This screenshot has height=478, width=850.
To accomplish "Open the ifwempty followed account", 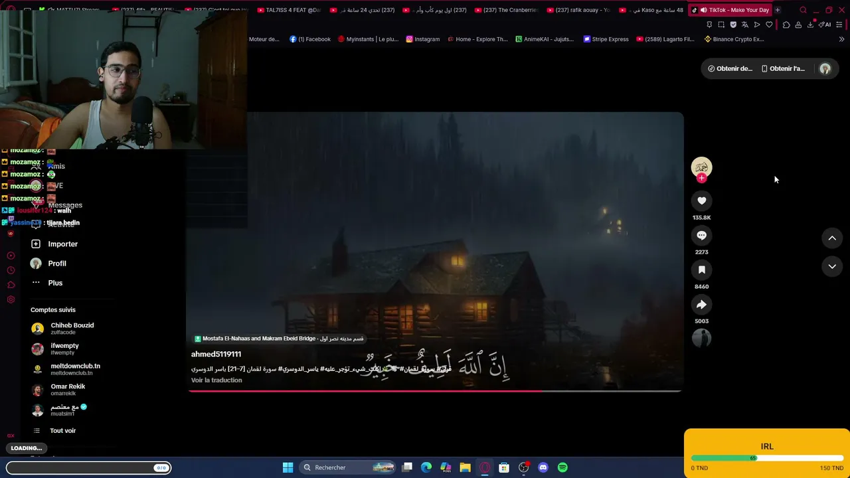I will (x=55, y=349).
